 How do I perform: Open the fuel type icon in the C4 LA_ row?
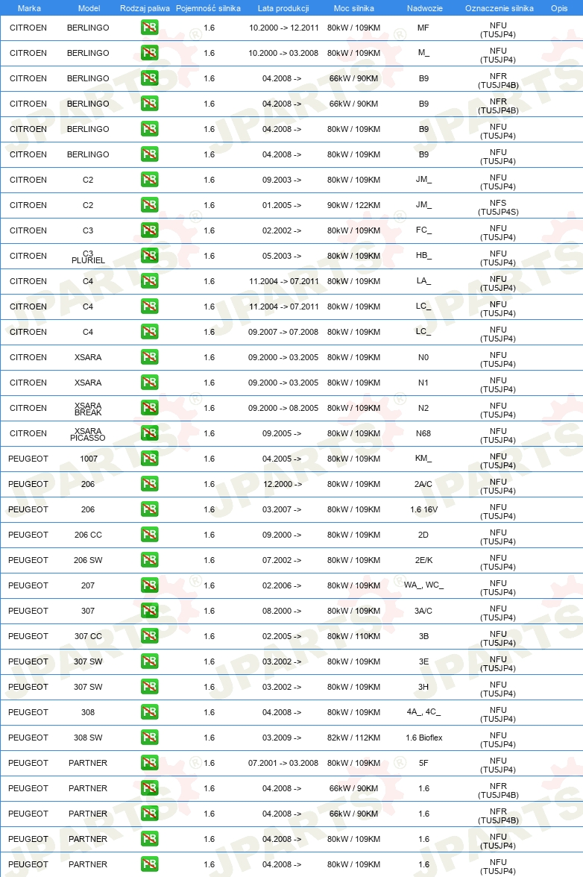149,280
